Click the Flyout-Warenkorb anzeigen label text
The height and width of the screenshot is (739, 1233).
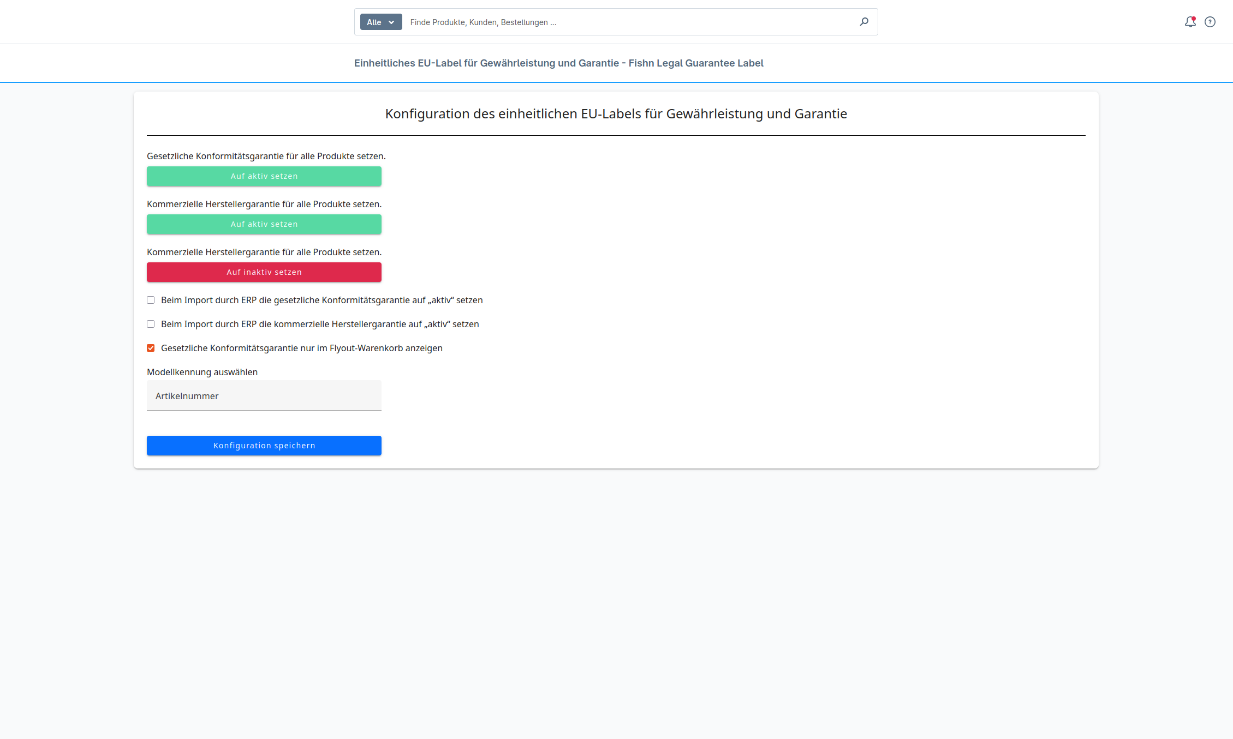[302, 348]
